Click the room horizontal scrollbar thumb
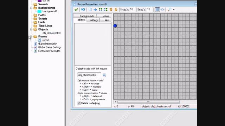The height and width of the screenshot is (126, 225). 148,102
